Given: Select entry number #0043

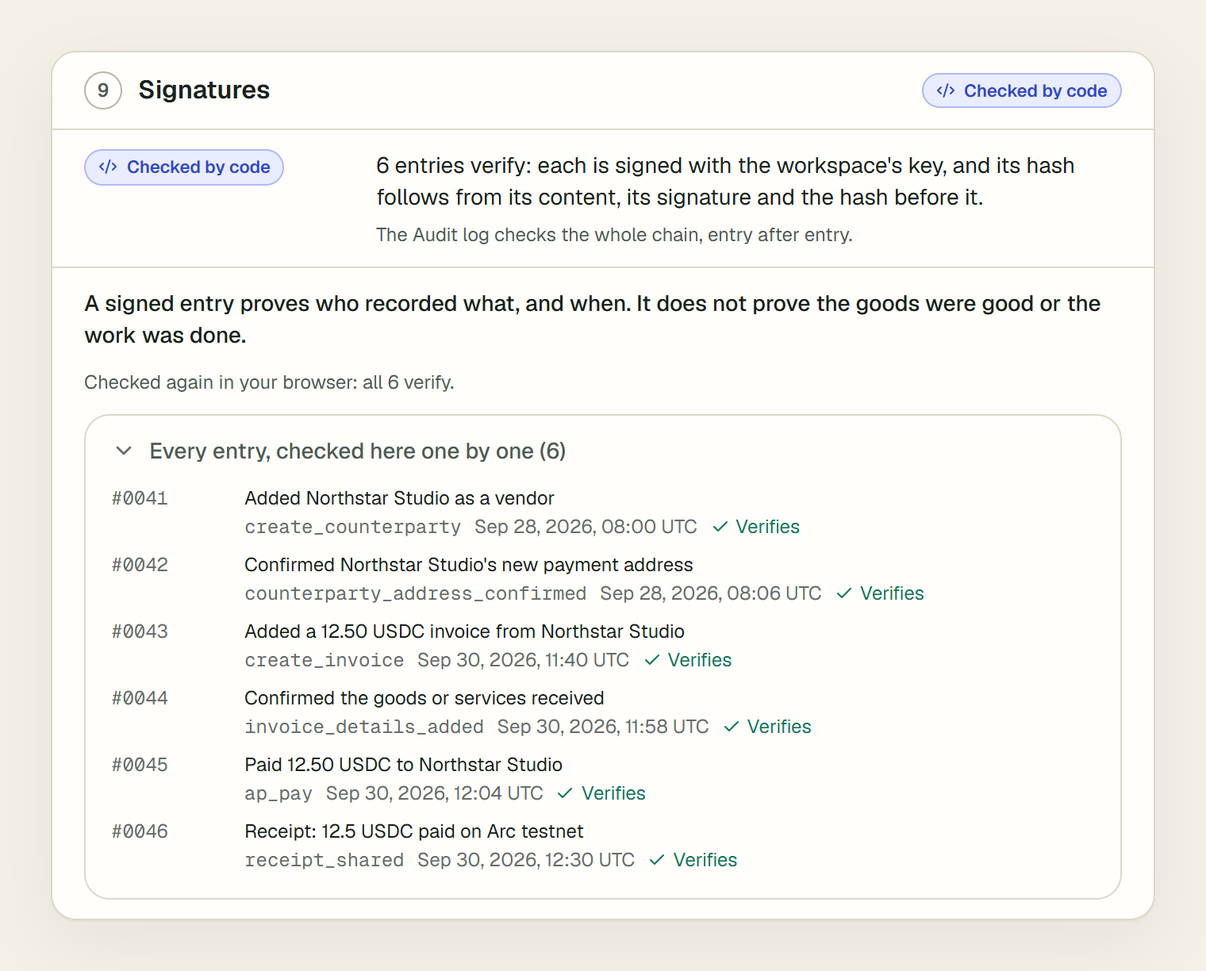Looking at the screenshot, I should coord(140,631).
